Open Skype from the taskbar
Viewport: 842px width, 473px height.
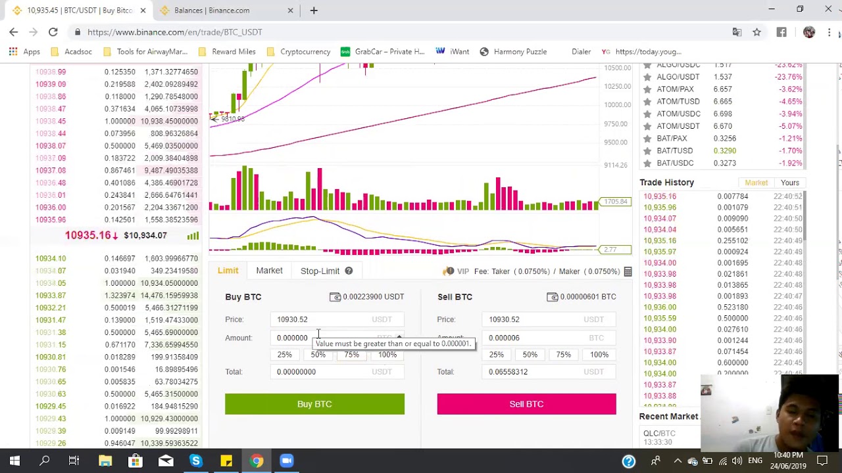click(196, 461)
